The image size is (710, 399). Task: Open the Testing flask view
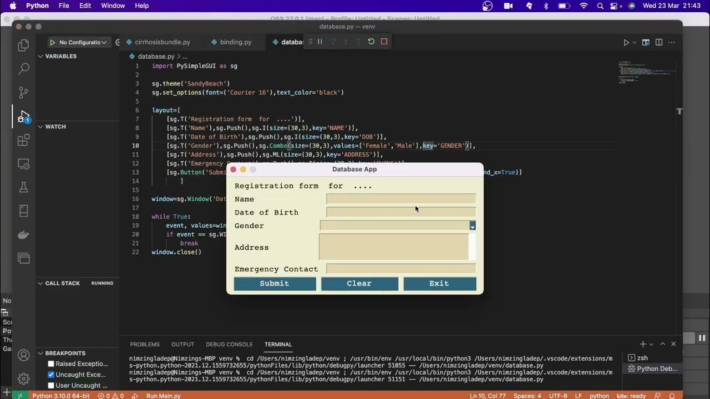coord(23,187)
